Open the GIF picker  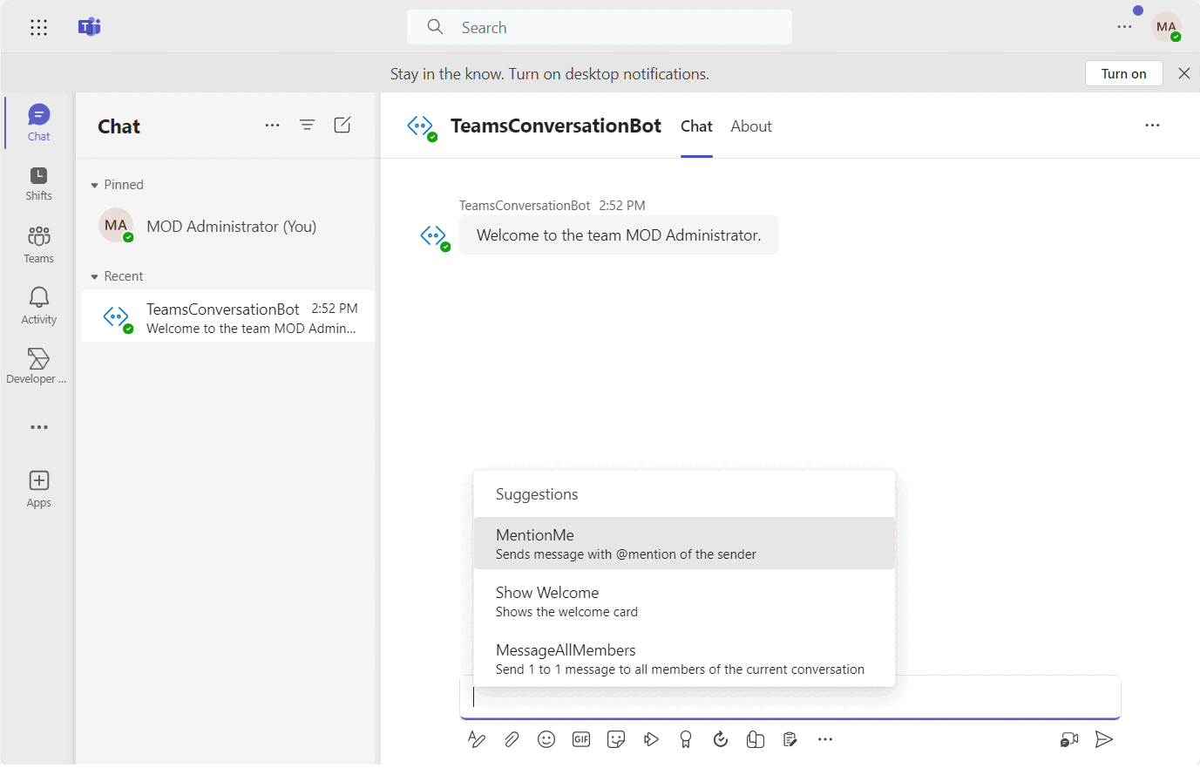(x=581, y=739)
